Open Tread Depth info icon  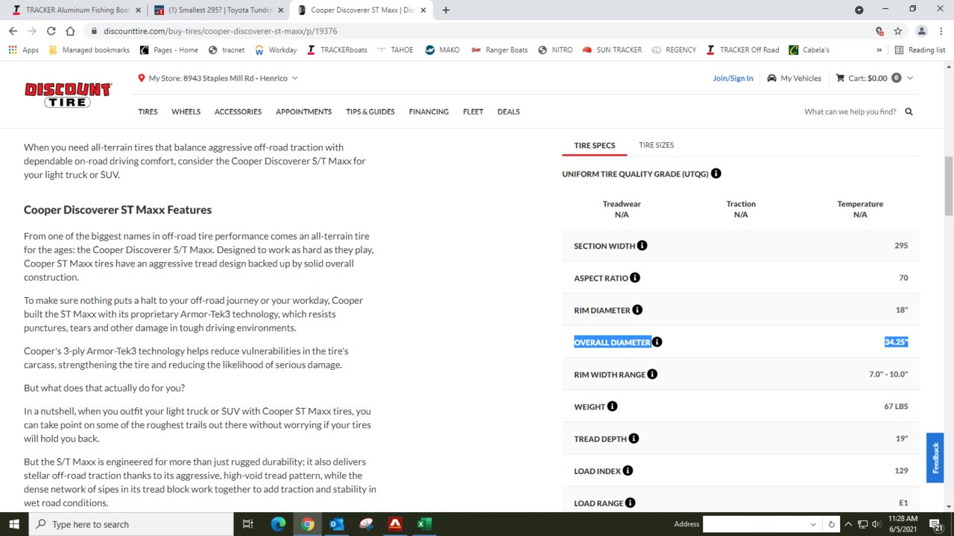pos(634,438)
